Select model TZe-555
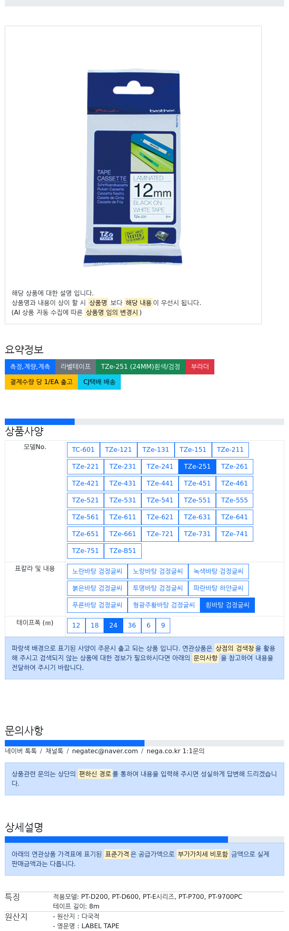Viewport: 289px width, 931px height. click(x=234, y=500)
